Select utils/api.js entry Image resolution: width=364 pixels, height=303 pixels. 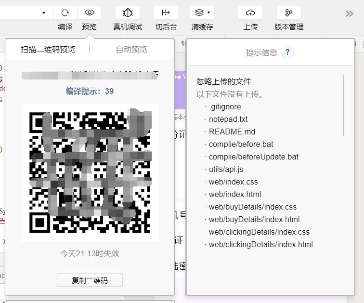[226, 170]
